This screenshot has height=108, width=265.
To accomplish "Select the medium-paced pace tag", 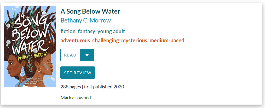I will tap(167, 41).
